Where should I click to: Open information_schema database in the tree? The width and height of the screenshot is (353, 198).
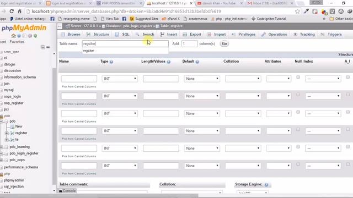(20, 77)
